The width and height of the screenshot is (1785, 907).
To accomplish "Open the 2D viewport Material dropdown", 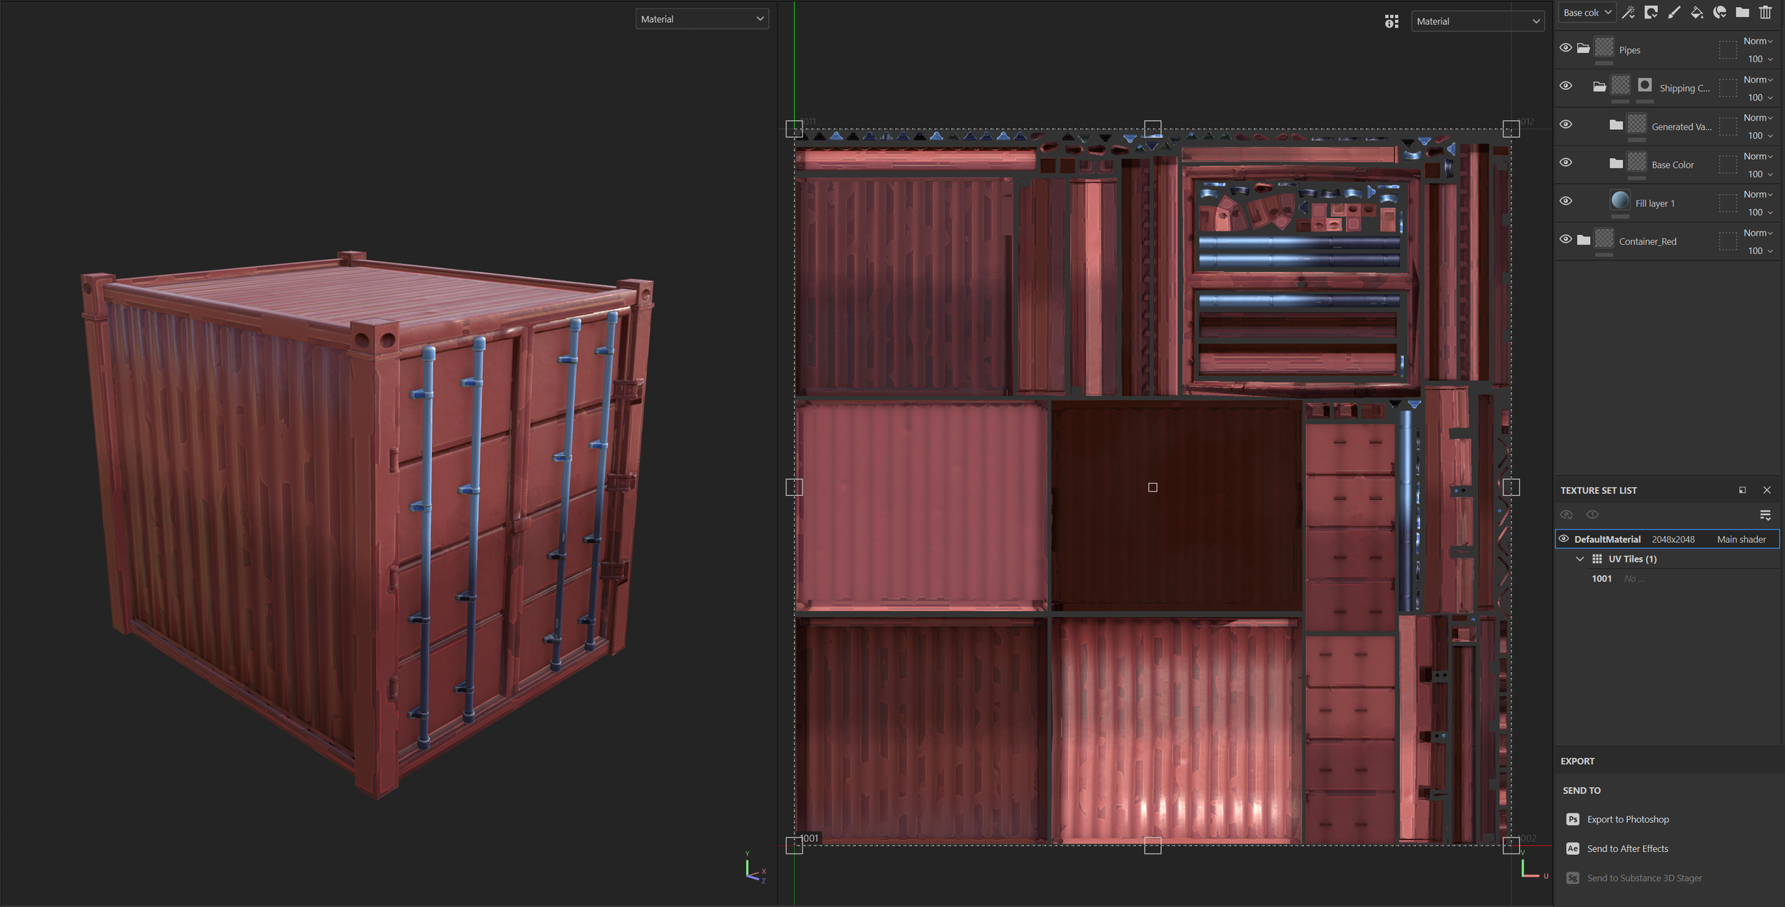I will [1477, 21].
